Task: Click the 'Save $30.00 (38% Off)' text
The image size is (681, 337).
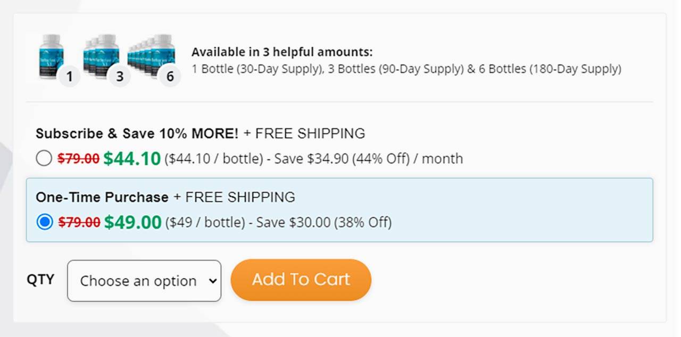Action: click(x=323, y=222)
